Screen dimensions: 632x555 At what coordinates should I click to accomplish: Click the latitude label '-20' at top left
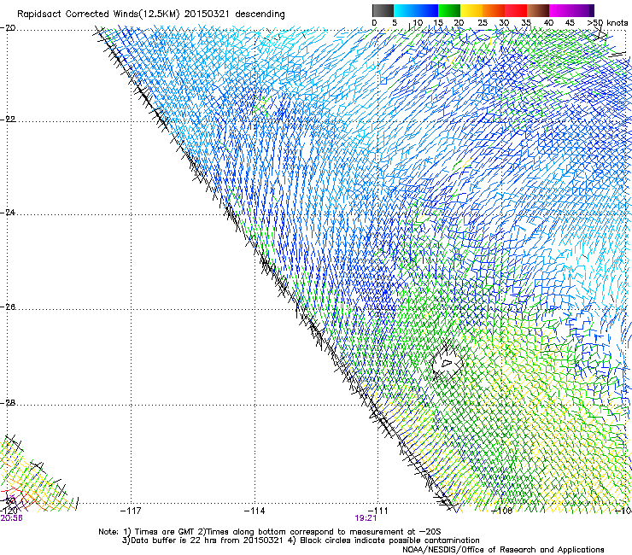coord(8,28)
